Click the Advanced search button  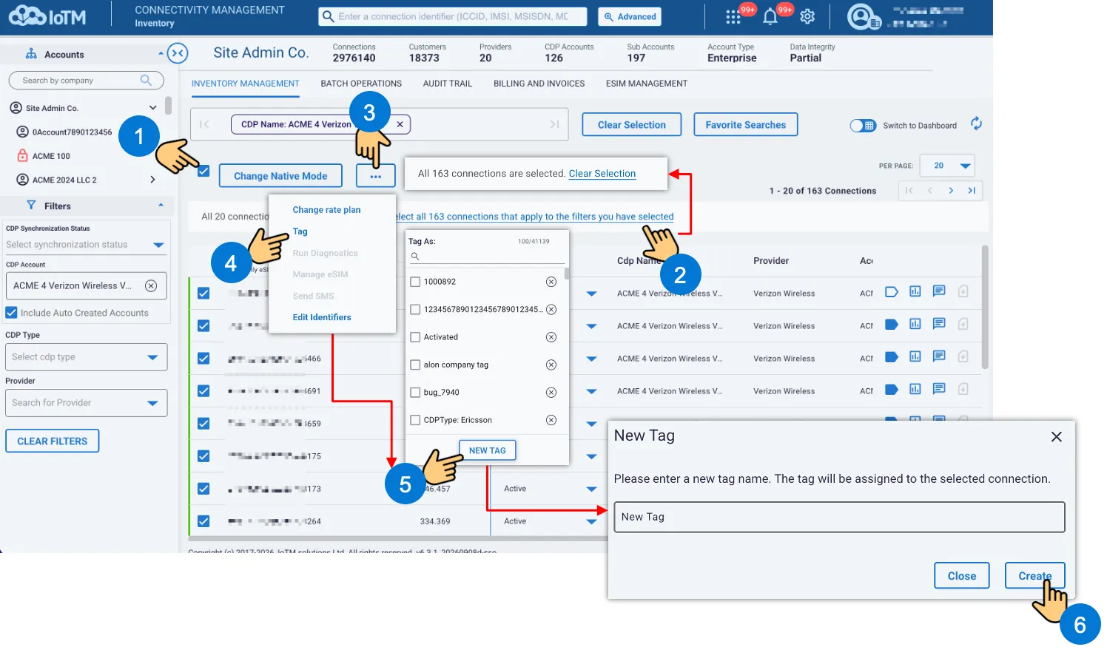coord(630,16)
